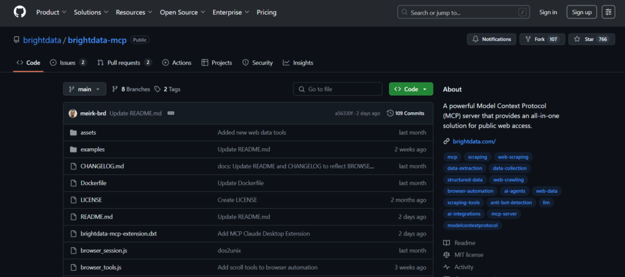This screenshot has height=277, width=625.
Task: Click the Sign up button
Action: click(x=582, y=12)
